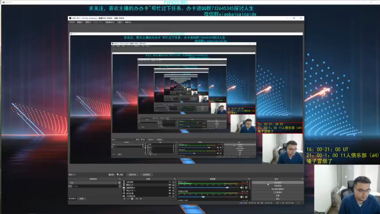Open the scene transition type dropdown
This screenshot has width=380, height=214.
pos(93,183)
